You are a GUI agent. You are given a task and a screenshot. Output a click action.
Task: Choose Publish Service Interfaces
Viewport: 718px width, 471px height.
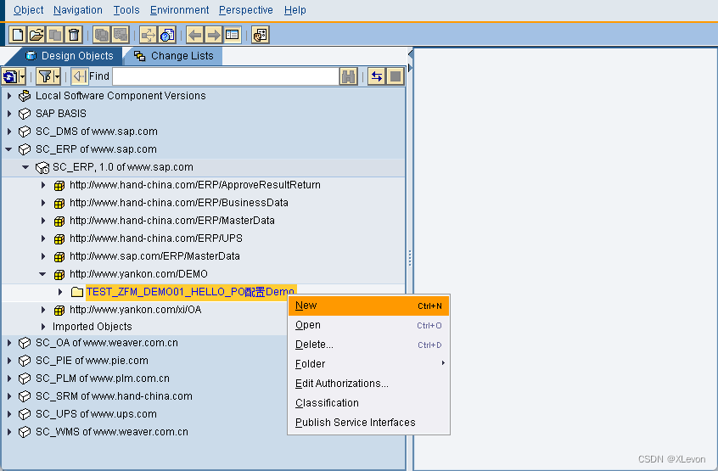(368, 423)
